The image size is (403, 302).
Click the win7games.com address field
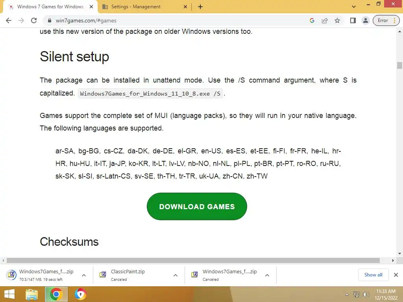coord(175,20)
